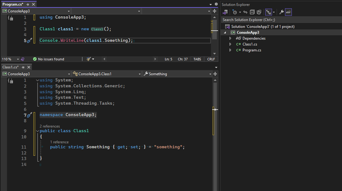
Task: Click the IntelliCode health indicator icon
Action: pyautogui.click(x=23, y=59)
